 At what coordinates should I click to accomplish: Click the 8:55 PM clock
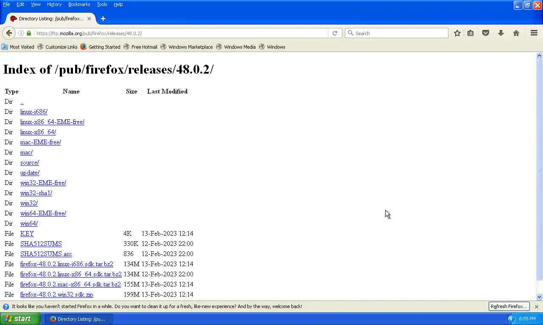click(x=527, y=319)
